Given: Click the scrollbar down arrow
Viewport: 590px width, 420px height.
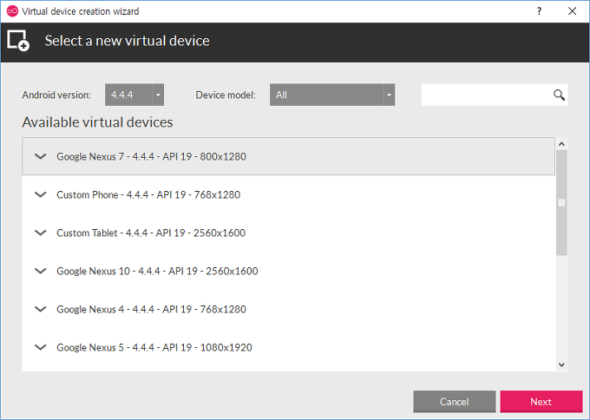Looking at the screenshot, I should [x=561, y=364].
